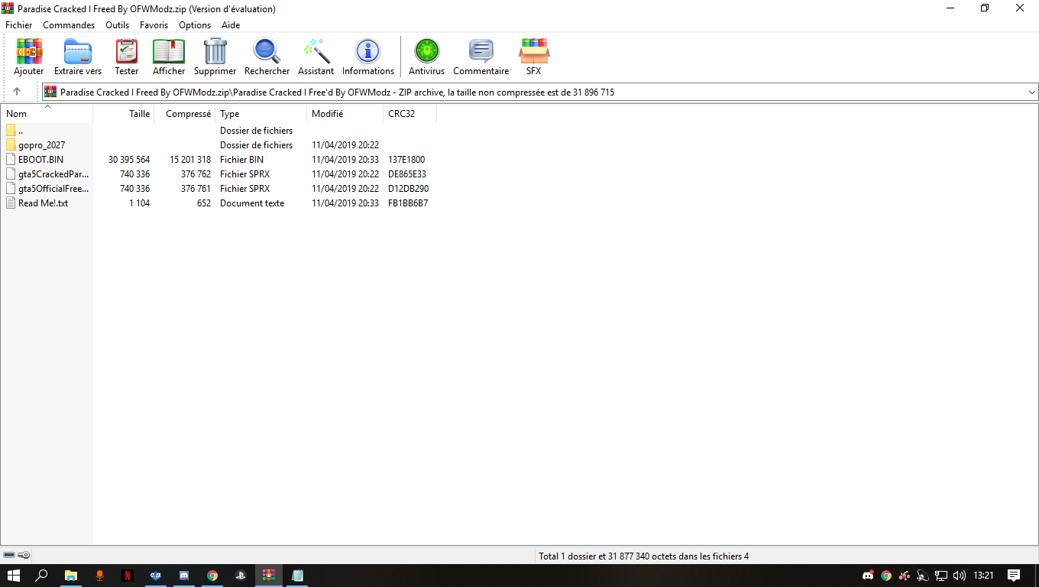Click the status bar total text
1039x587 pixels.
(644, 556)
